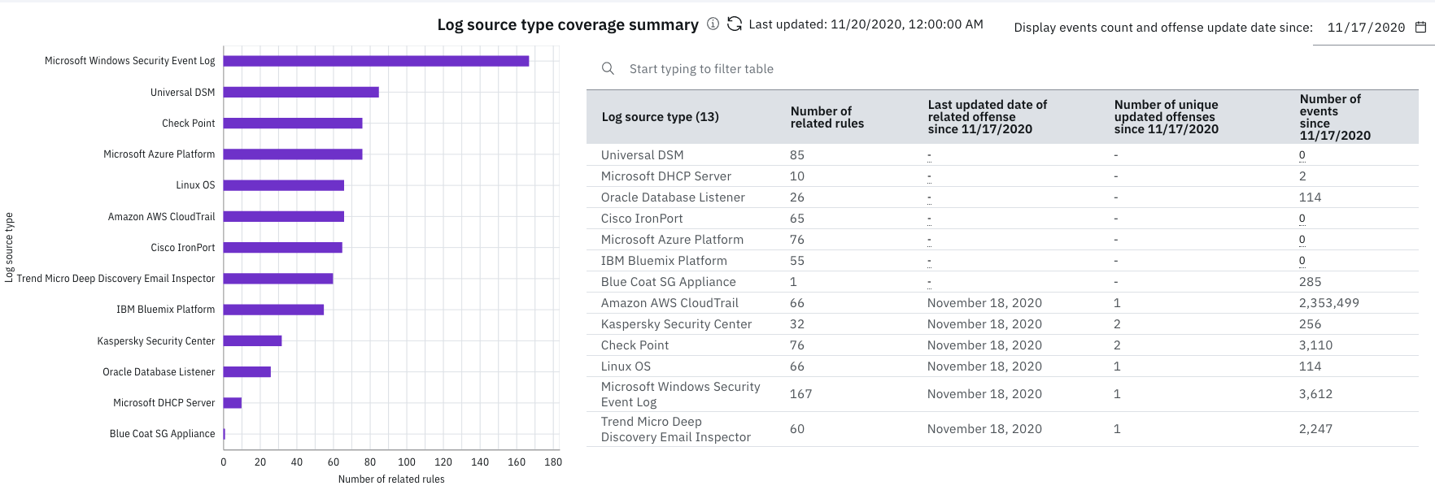Sort by Number of unique updated offenses
The height and width of the screenshot is (490, 1435).
1166,117
